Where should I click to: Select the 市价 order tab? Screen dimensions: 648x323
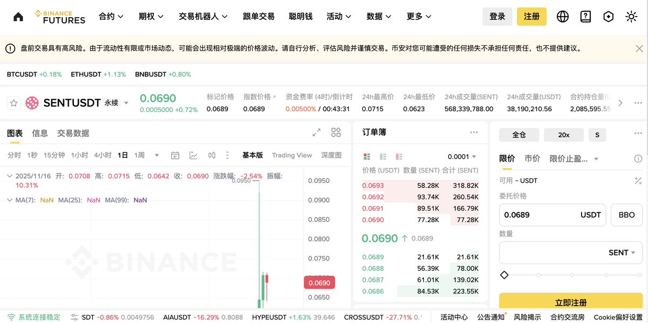pos(532,159)
